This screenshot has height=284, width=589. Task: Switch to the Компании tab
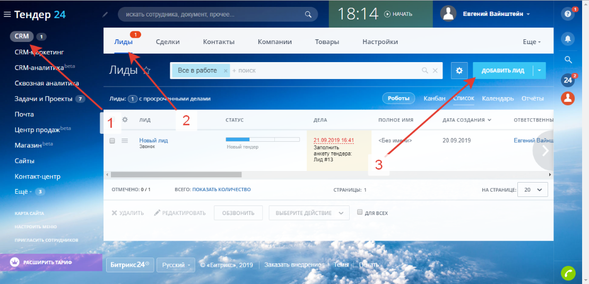(274, 42)
